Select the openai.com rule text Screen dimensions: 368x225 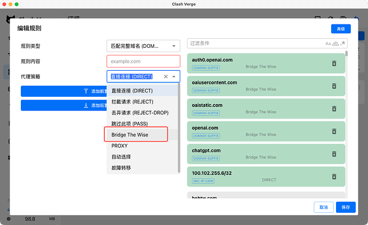click(205, 128)
